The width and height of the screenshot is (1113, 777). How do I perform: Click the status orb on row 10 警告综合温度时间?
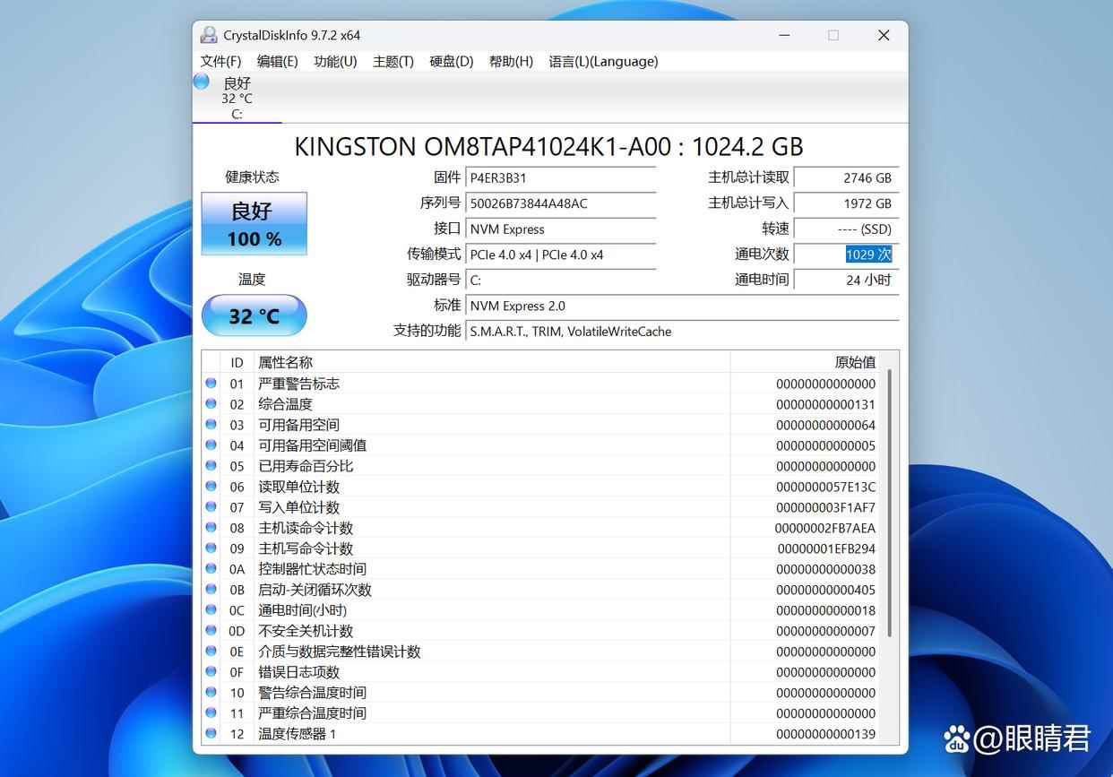(211, 692)
